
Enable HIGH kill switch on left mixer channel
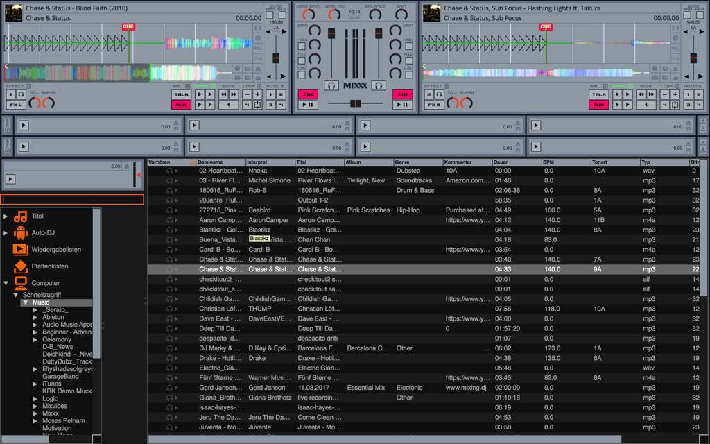(300, 46)
